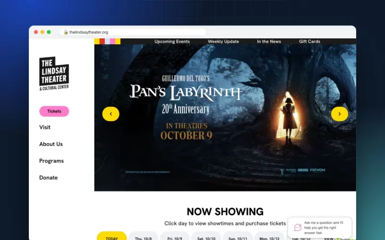This screenshot has width=385, height=240.
Task: Open The Lindsay Theater logo home link
Action: [x=54, y=74]
